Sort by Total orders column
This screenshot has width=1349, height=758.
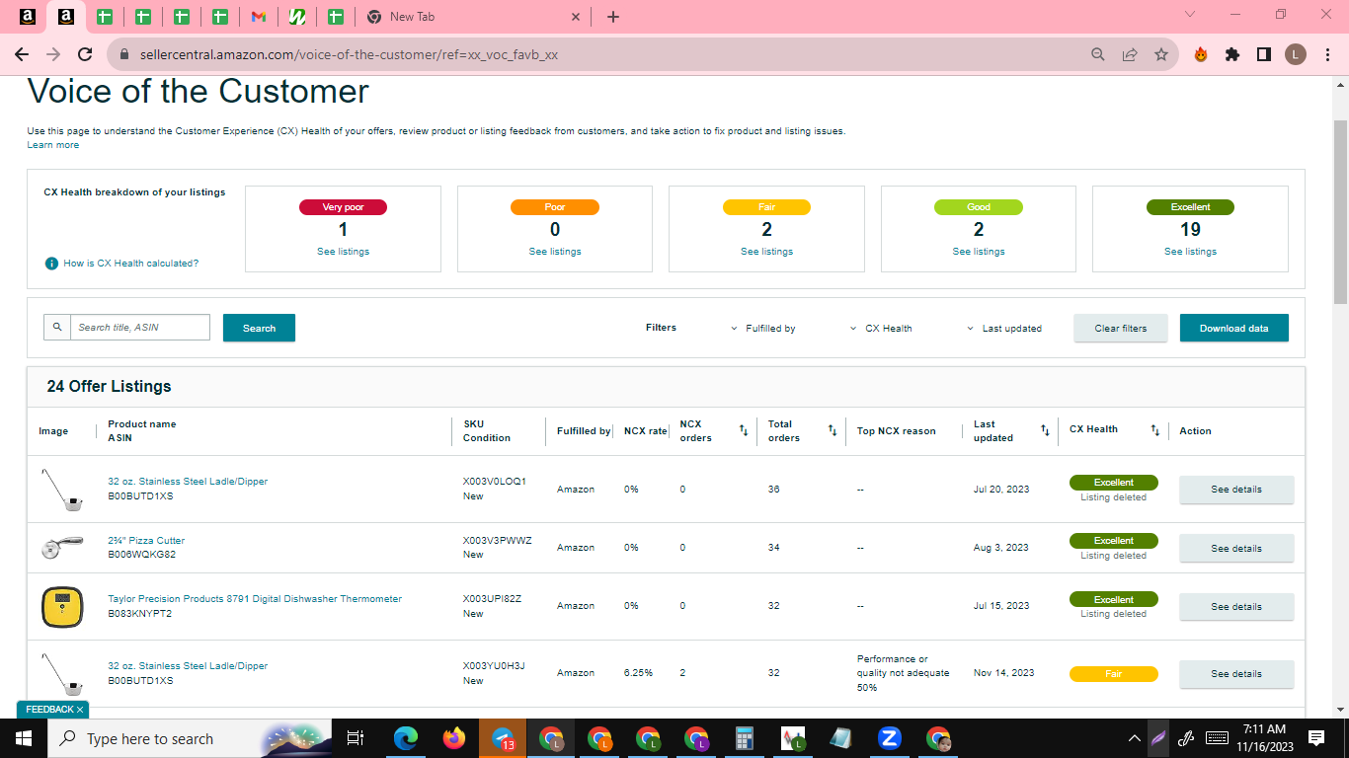point(833,430)
